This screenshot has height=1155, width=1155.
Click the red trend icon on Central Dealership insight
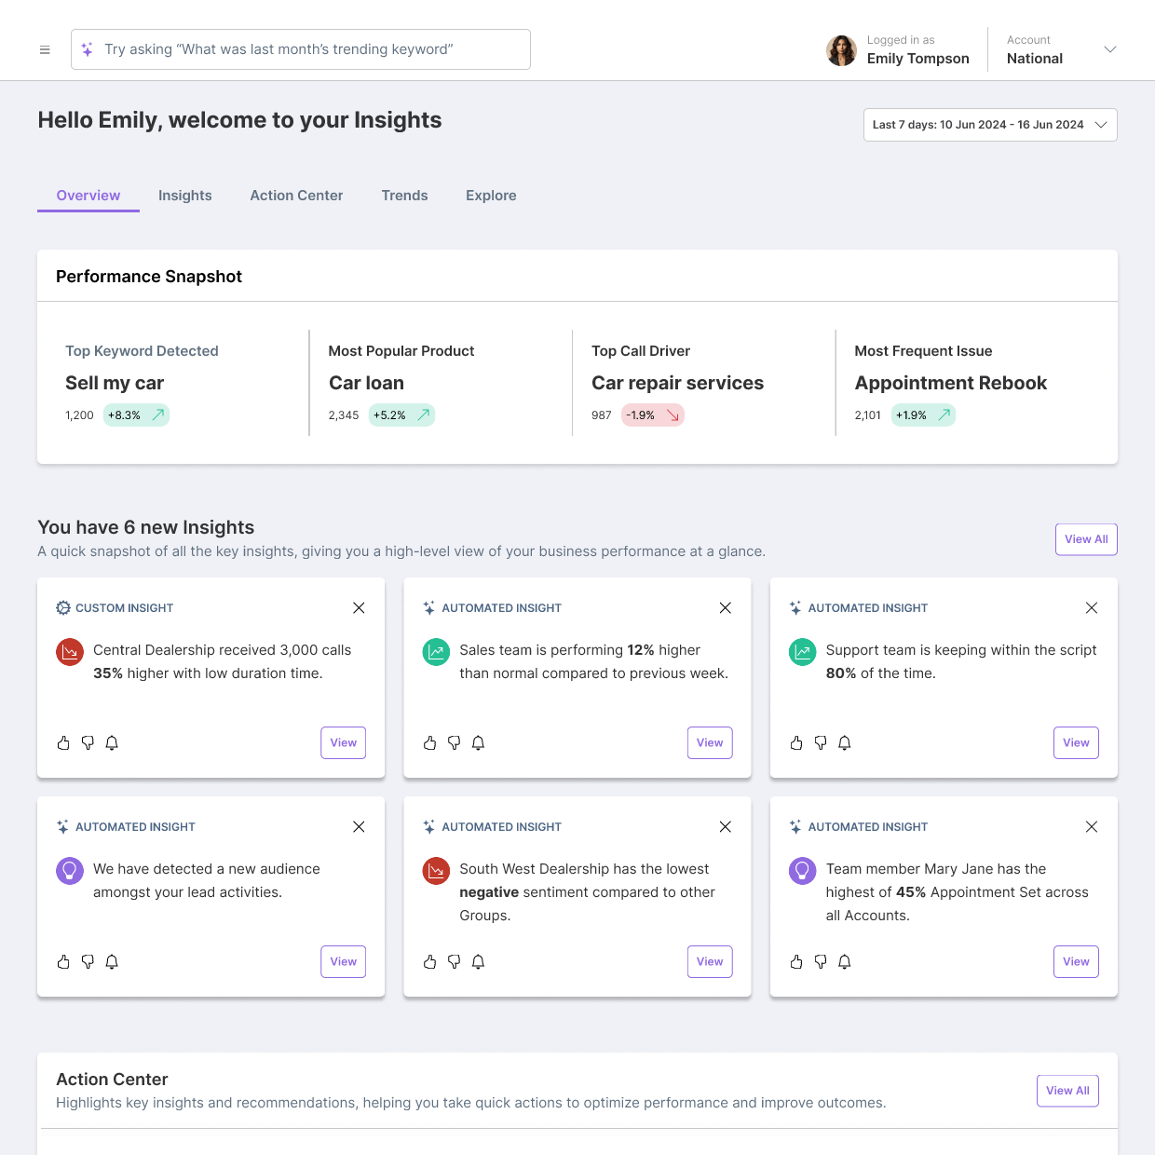[70, 652]
